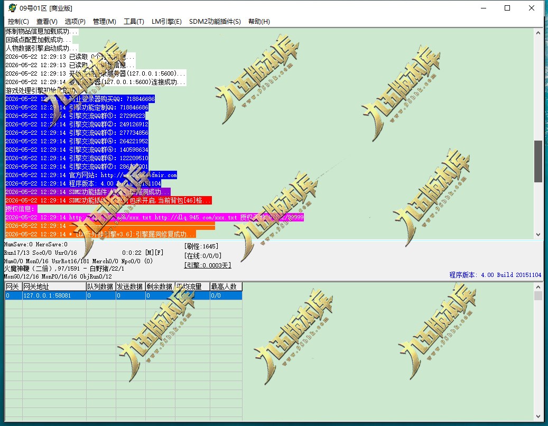Click the 0/0 cell under 最高人数
Screen dimensions: 548x426
pyautogui.click(x=226, y=295)
